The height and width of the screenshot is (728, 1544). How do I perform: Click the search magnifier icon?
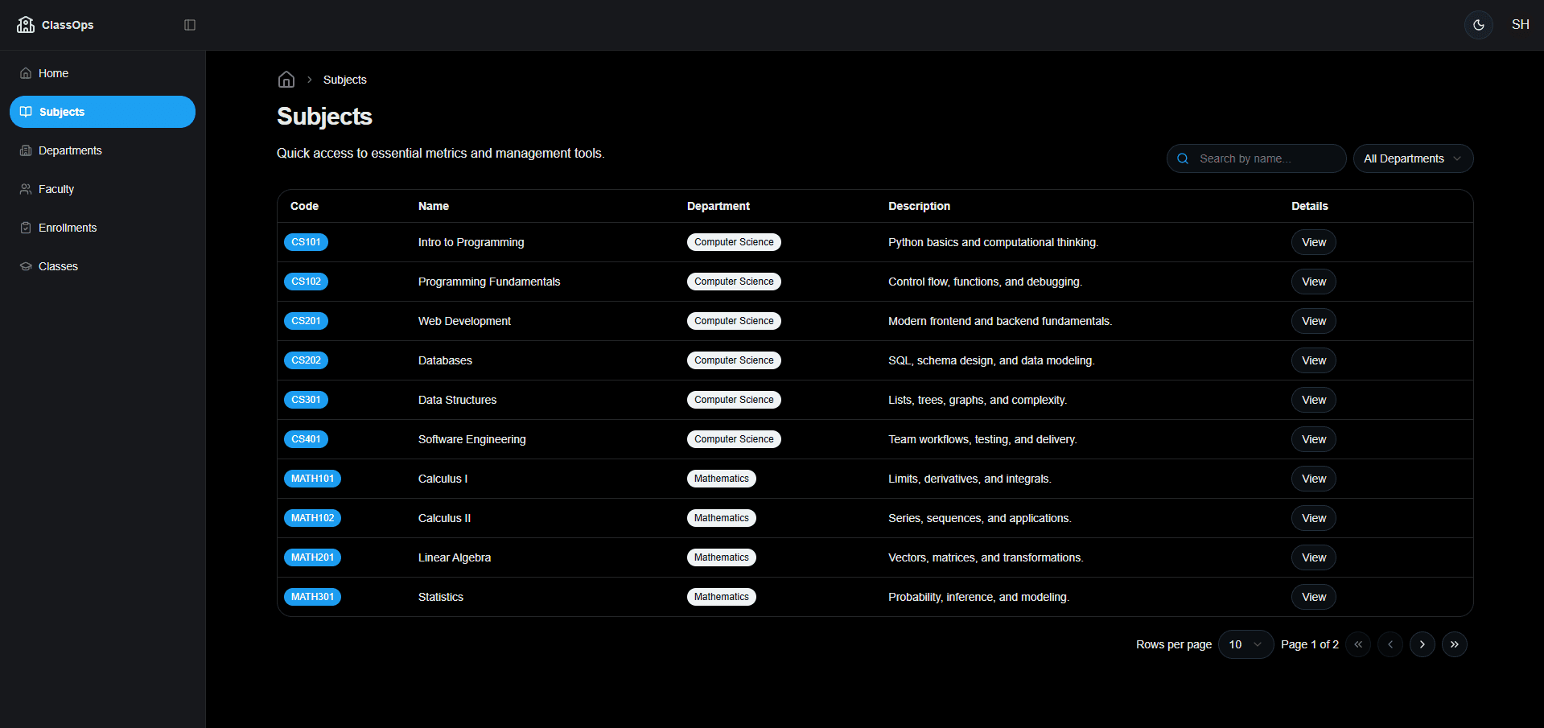(1183, 158)
